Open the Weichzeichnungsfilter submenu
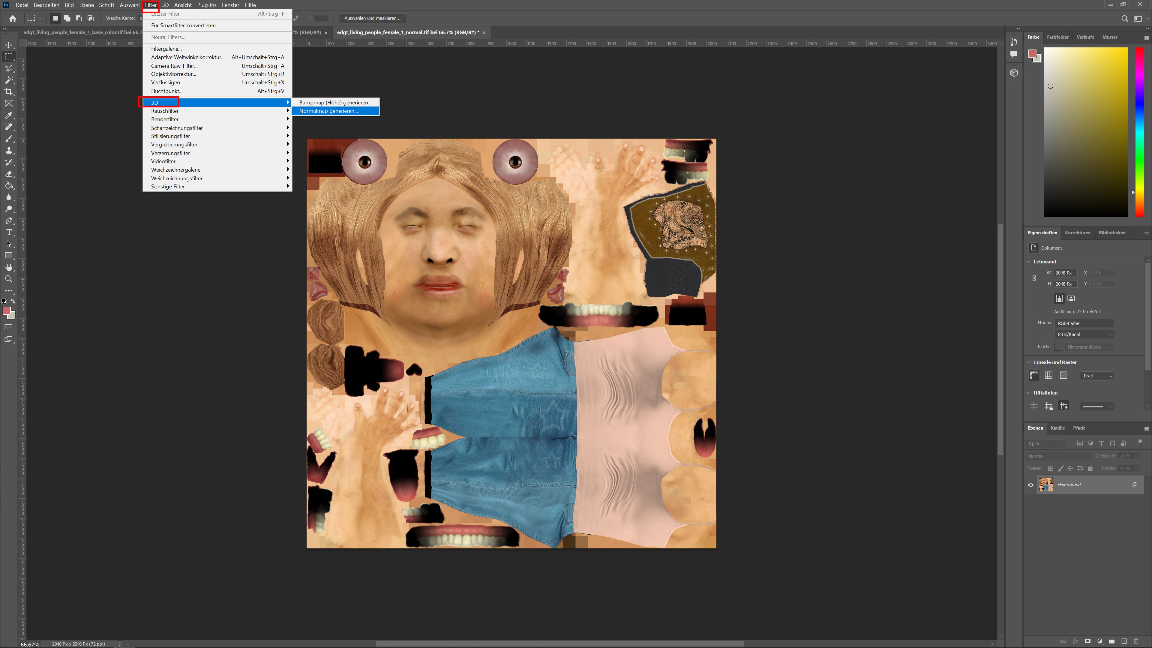This screenshot has width=1152, height=648. [x=217, y=178]
